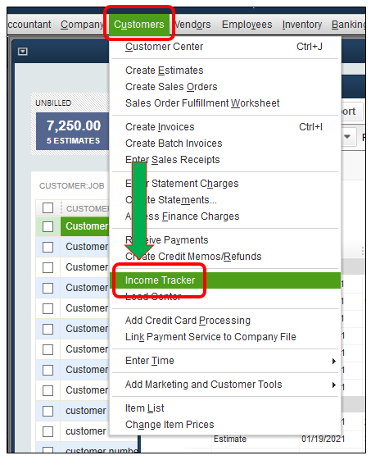Check the box on the second Customer row

pyautogui.click(x=48, y=247)
